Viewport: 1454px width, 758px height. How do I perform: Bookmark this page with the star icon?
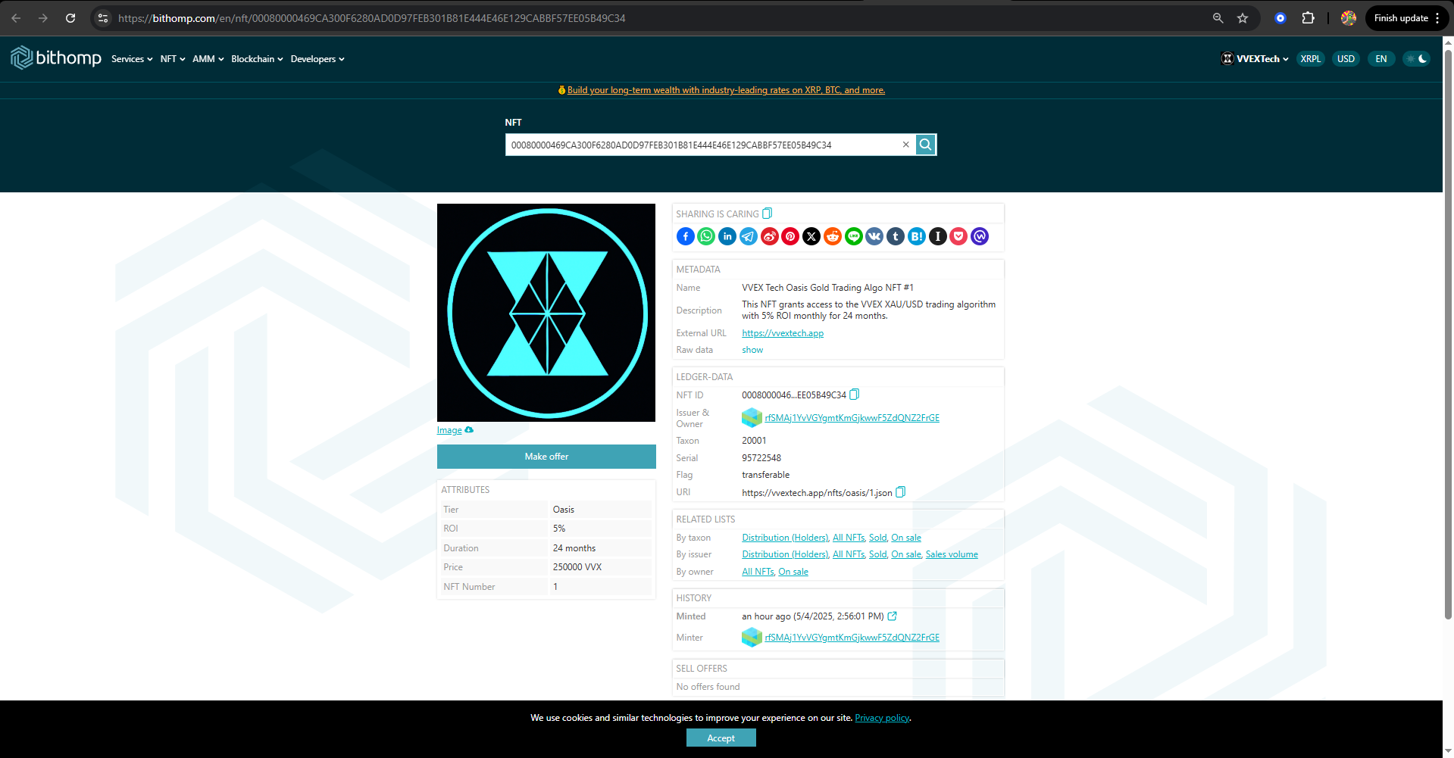pos(1243,18)
